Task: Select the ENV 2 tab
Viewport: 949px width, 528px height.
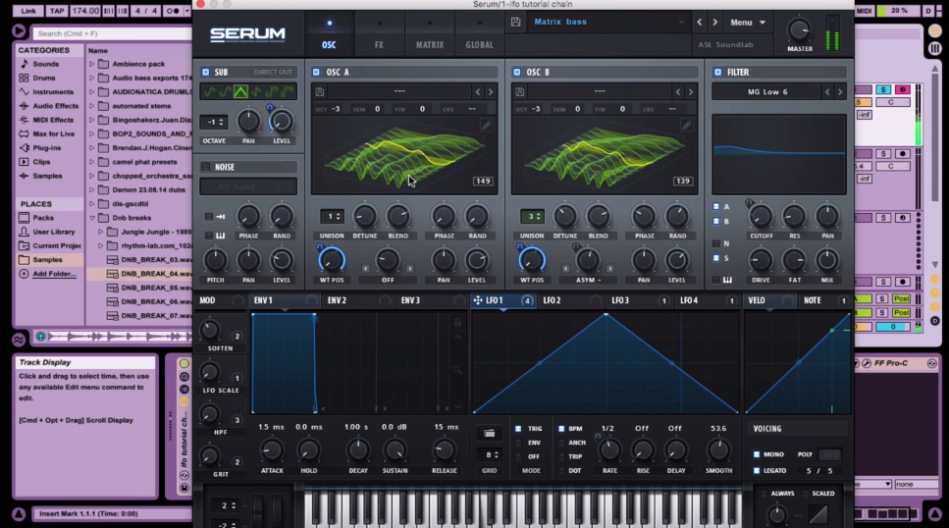Action: coord(337,300)
